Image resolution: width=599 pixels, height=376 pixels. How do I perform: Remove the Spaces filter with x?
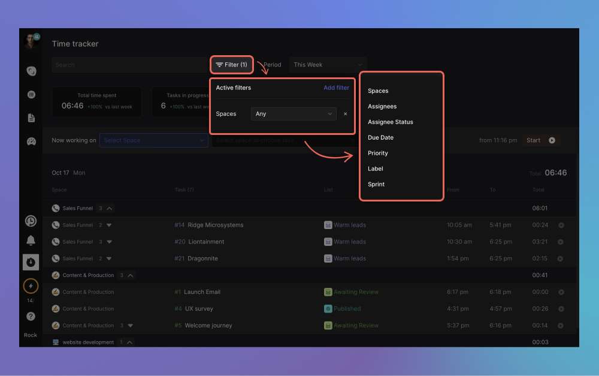345,114
